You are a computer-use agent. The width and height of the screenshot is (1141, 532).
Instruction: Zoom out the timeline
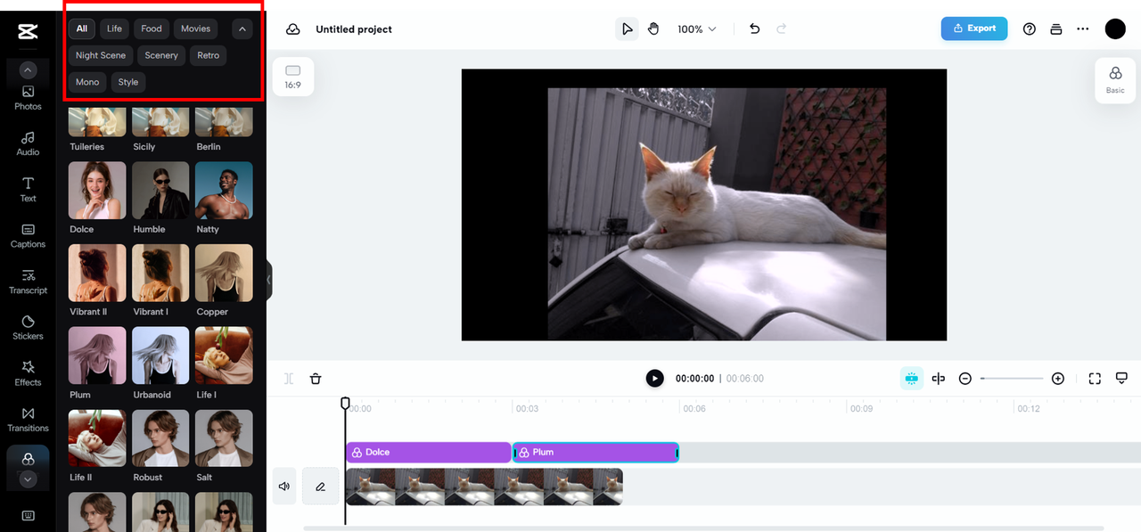pyautogui.click(x=965, y=379)
